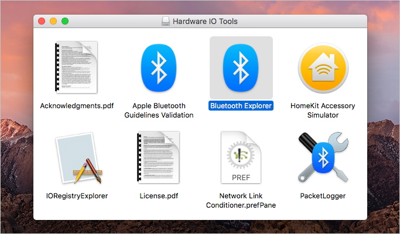Close the Hardware IO Tools window

coord(42,21)
